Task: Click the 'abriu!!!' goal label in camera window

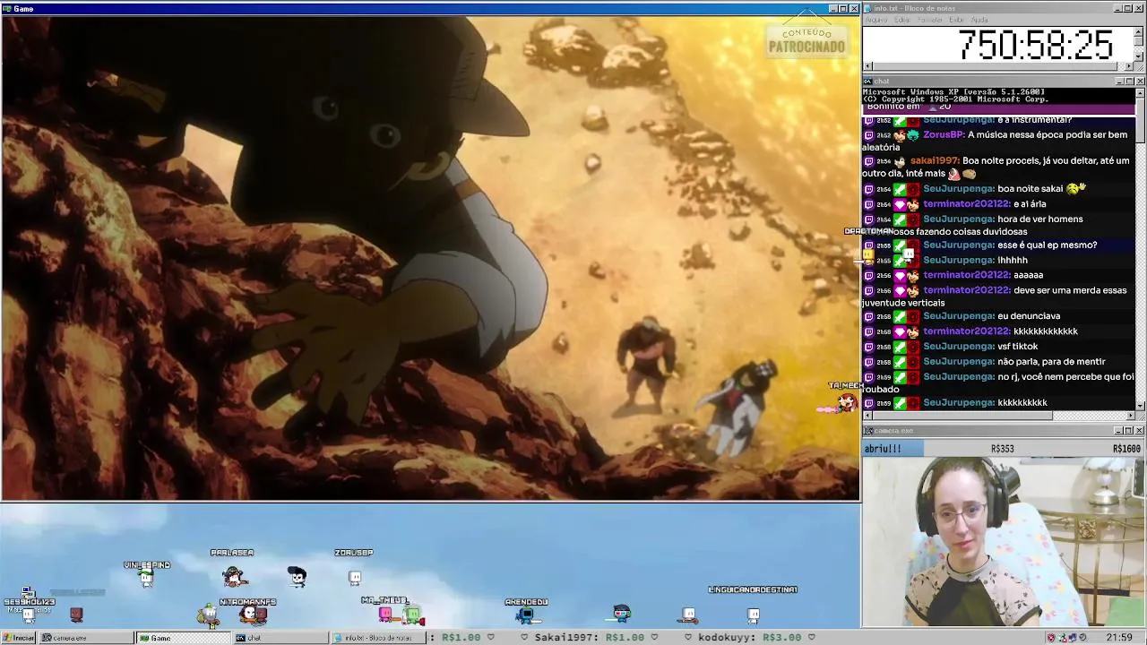Action: [883, 449]
